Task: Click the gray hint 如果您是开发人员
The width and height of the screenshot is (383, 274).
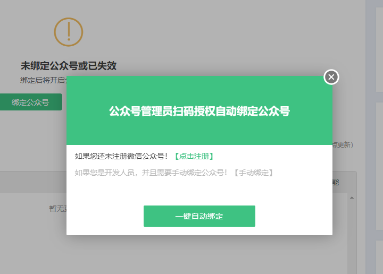Action: pyautogui.click(x=151, y=173)
